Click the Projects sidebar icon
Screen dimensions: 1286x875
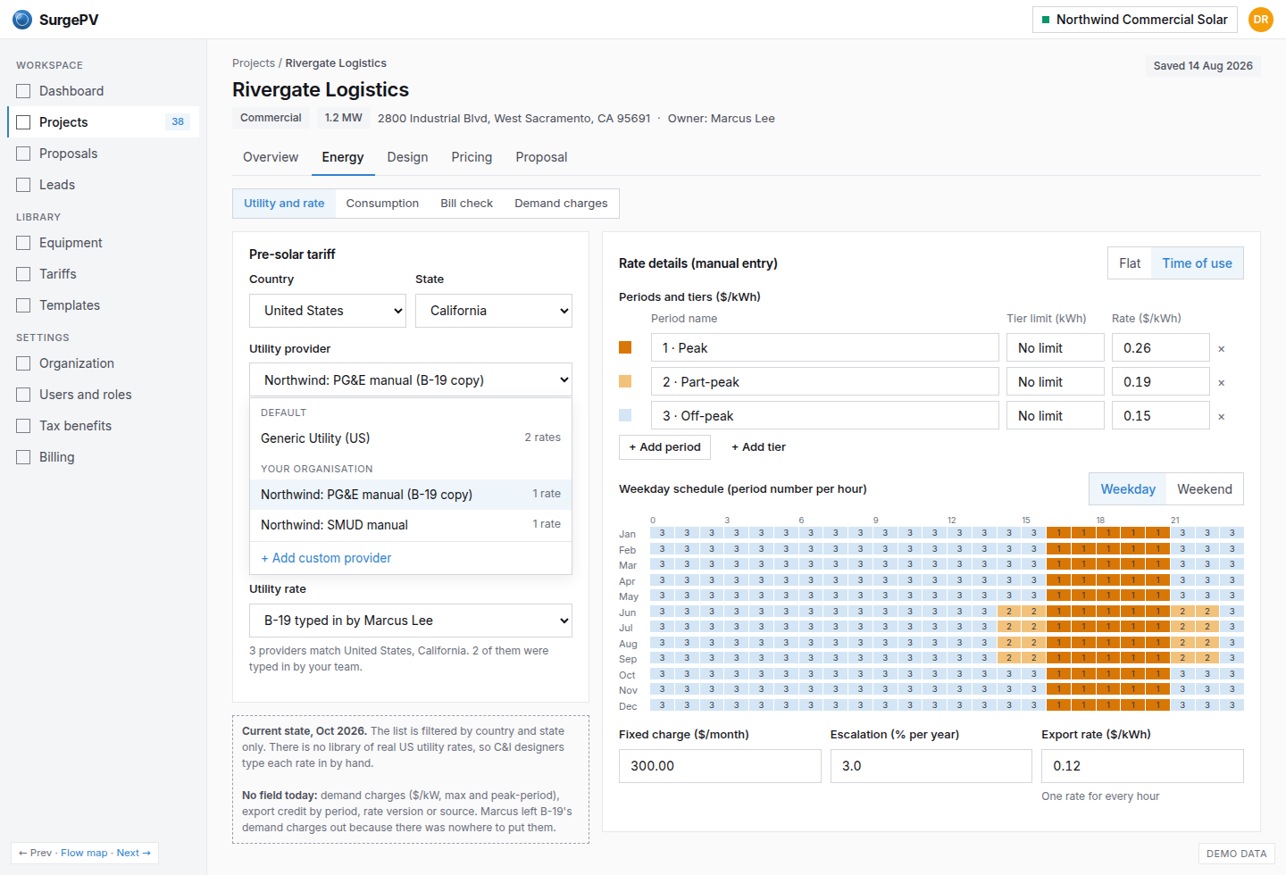pos(23,122)
